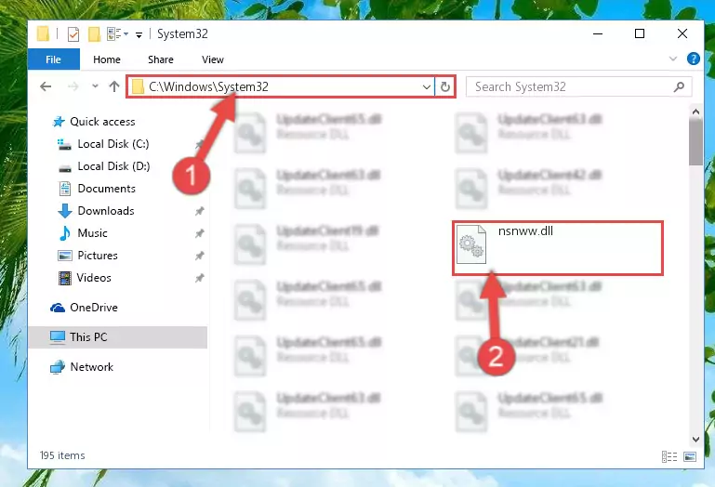This screenshot has width=715, height=487.
Task: Switch to Large icons view in status bar
Action: point(690,456)
